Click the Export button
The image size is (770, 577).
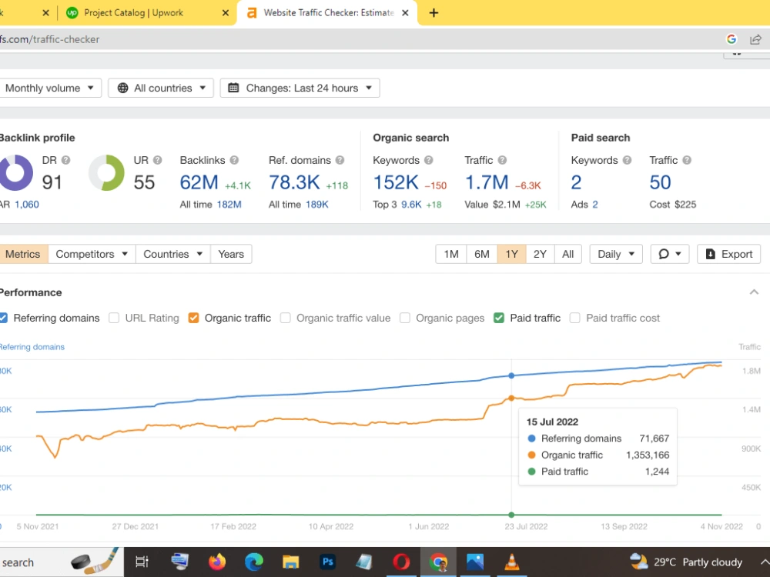[728, 254]
